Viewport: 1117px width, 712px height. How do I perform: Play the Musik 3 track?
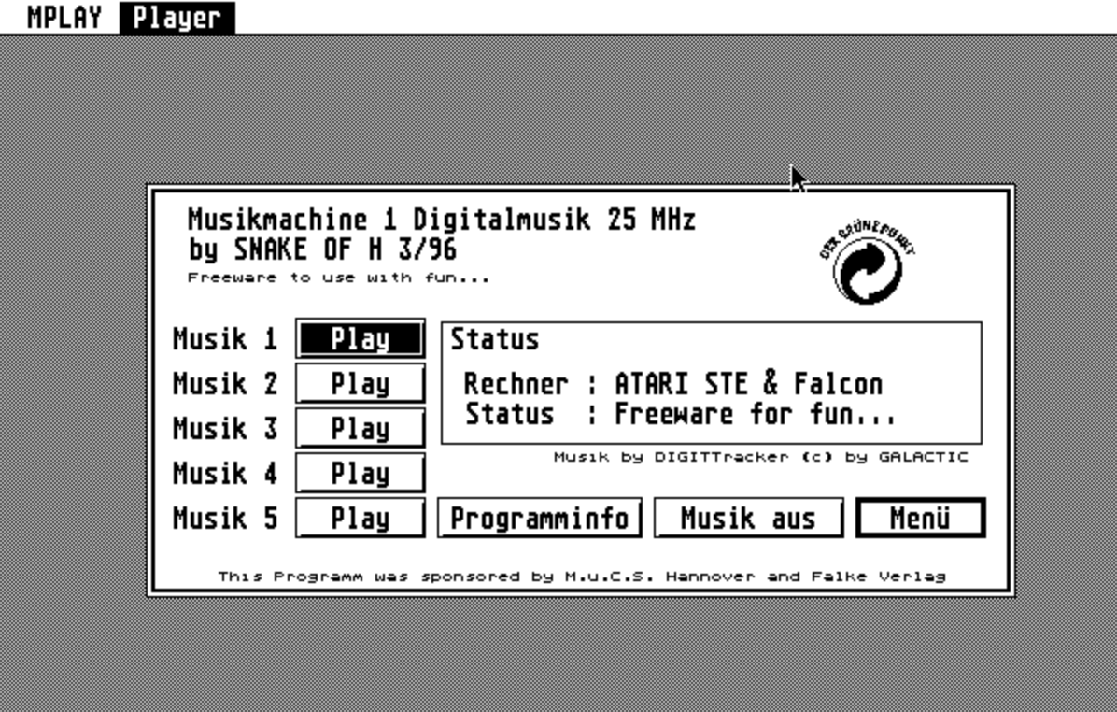click(x=361, y=428)
